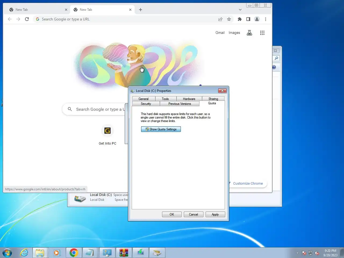The width and height of the screenshot is (344, 258).
Task: Expand the tab search dropdown arrow
Action: [240, 10]
